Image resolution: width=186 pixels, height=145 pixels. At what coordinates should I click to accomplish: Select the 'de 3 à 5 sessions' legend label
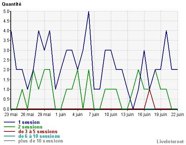(x=38, y=131)
